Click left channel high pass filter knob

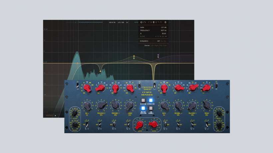tap(75, 113)
